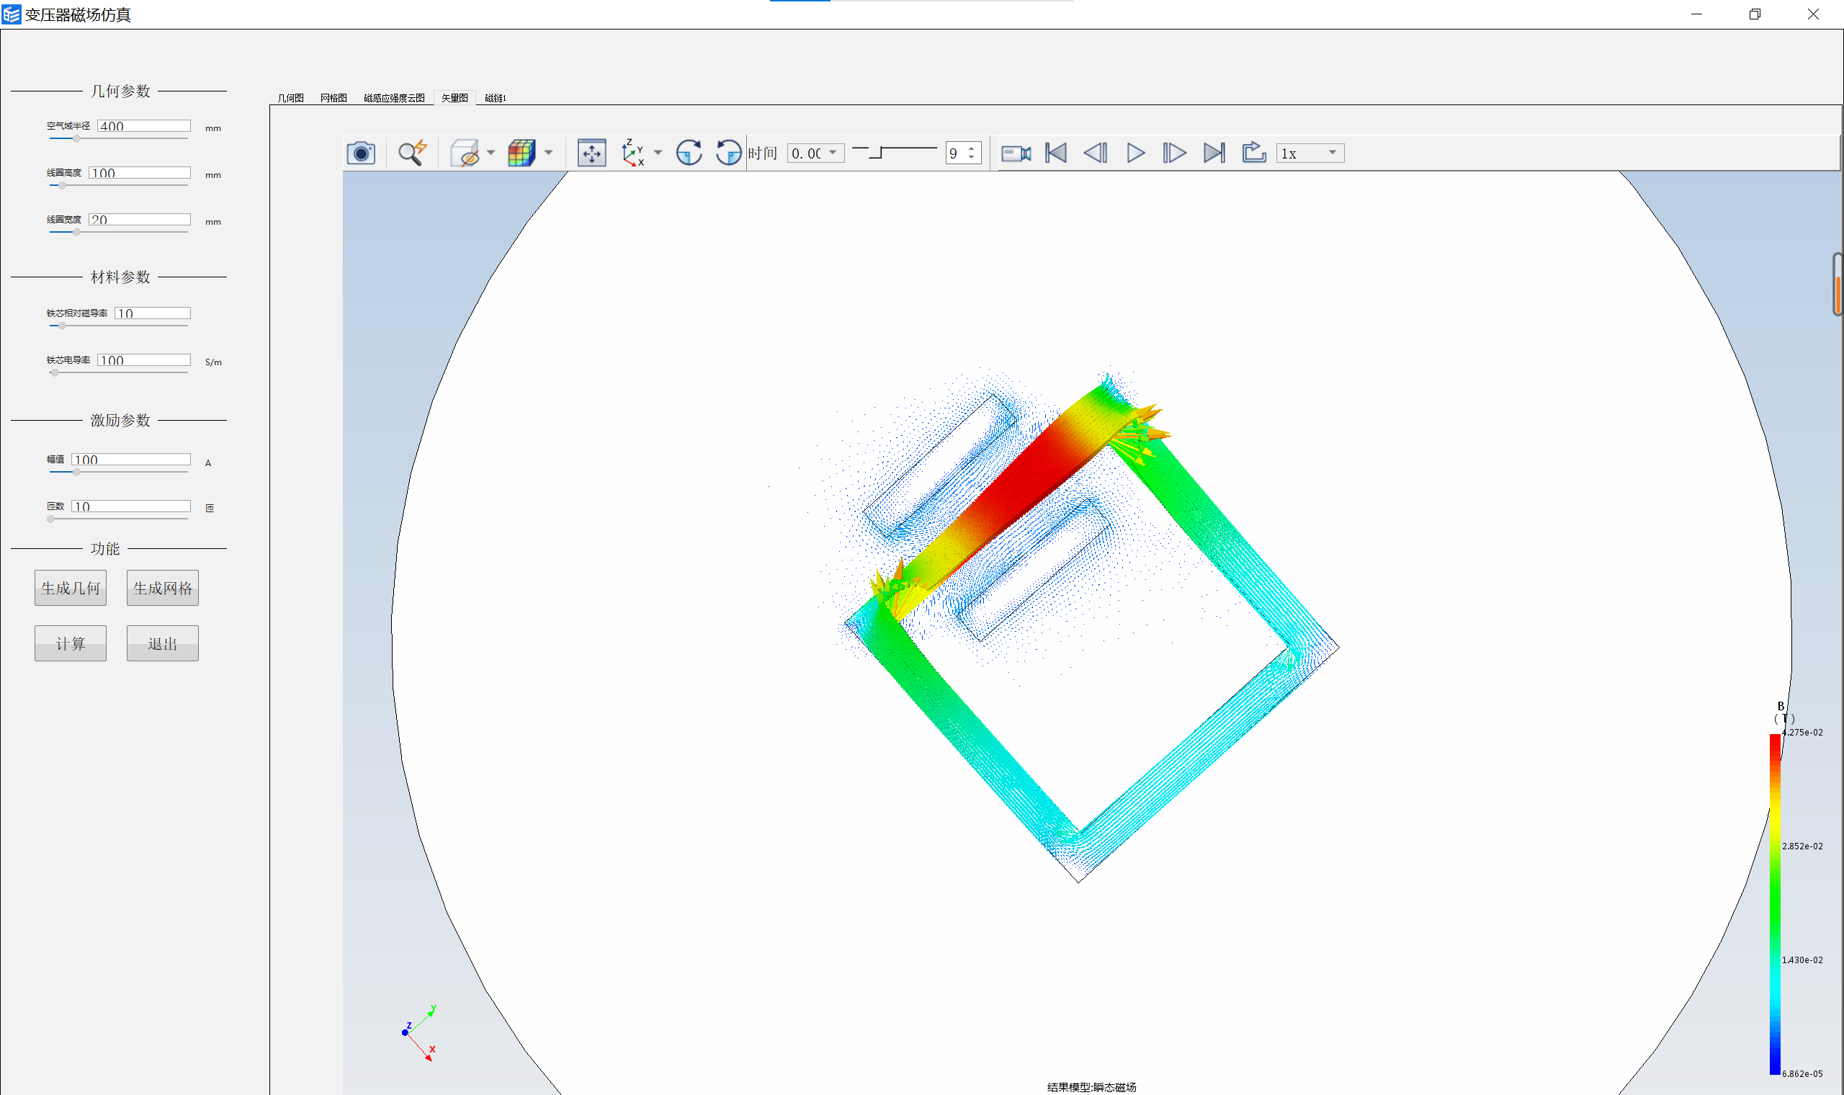This screenshot has width=1844, height=1095.
Task: Open the 磁链1 tab
Action: (496, 98)
